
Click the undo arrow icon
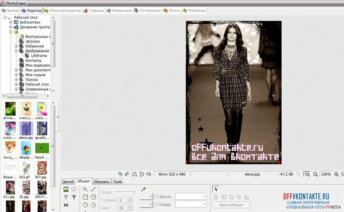120,174
